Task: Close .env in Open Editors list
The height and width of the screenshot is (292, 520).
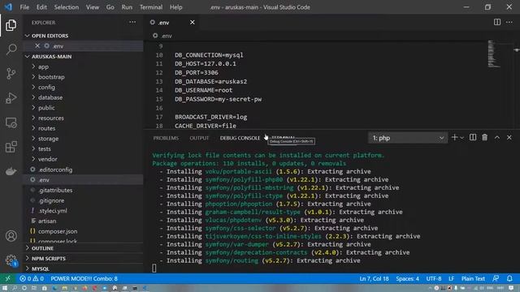Action: click(x=37, y=46)
